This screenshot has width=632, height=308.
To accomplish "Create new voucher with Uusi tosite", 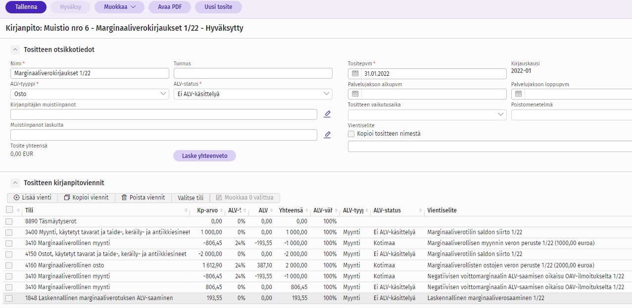I will (x=218, y=7).
